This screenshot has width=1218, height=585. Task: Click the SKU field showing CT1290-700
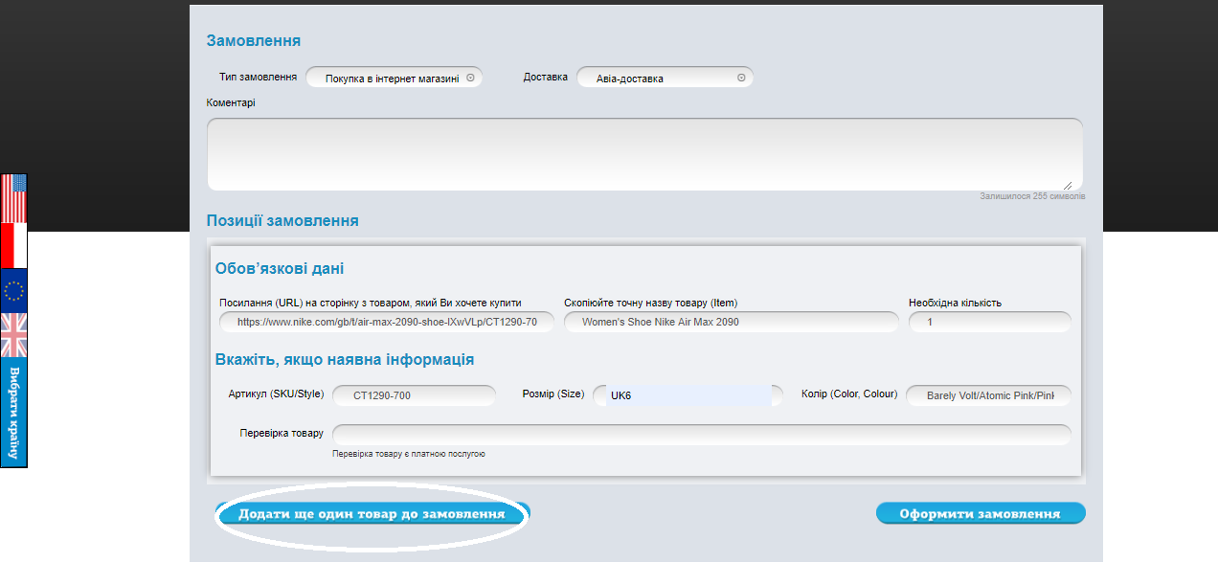point(414,394)
